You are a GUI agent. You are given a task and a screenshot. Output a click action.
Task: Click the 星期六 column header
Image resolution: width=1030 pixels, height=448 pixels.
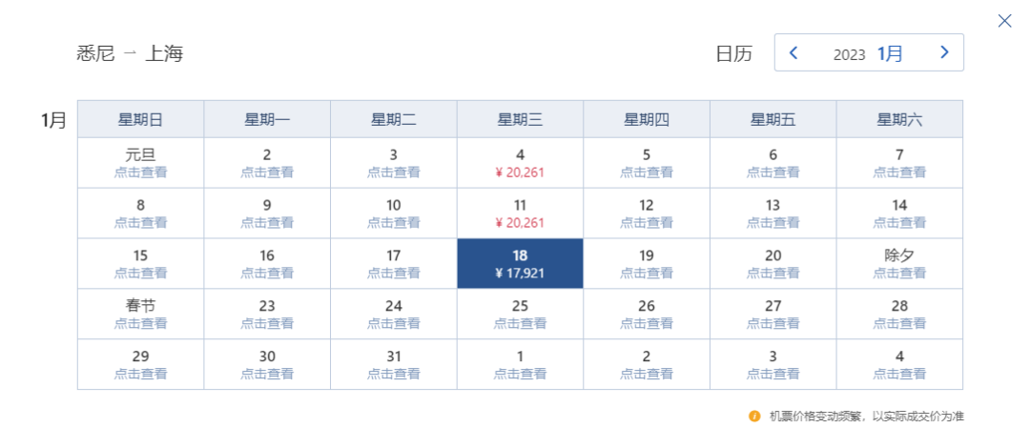point(899,120)
